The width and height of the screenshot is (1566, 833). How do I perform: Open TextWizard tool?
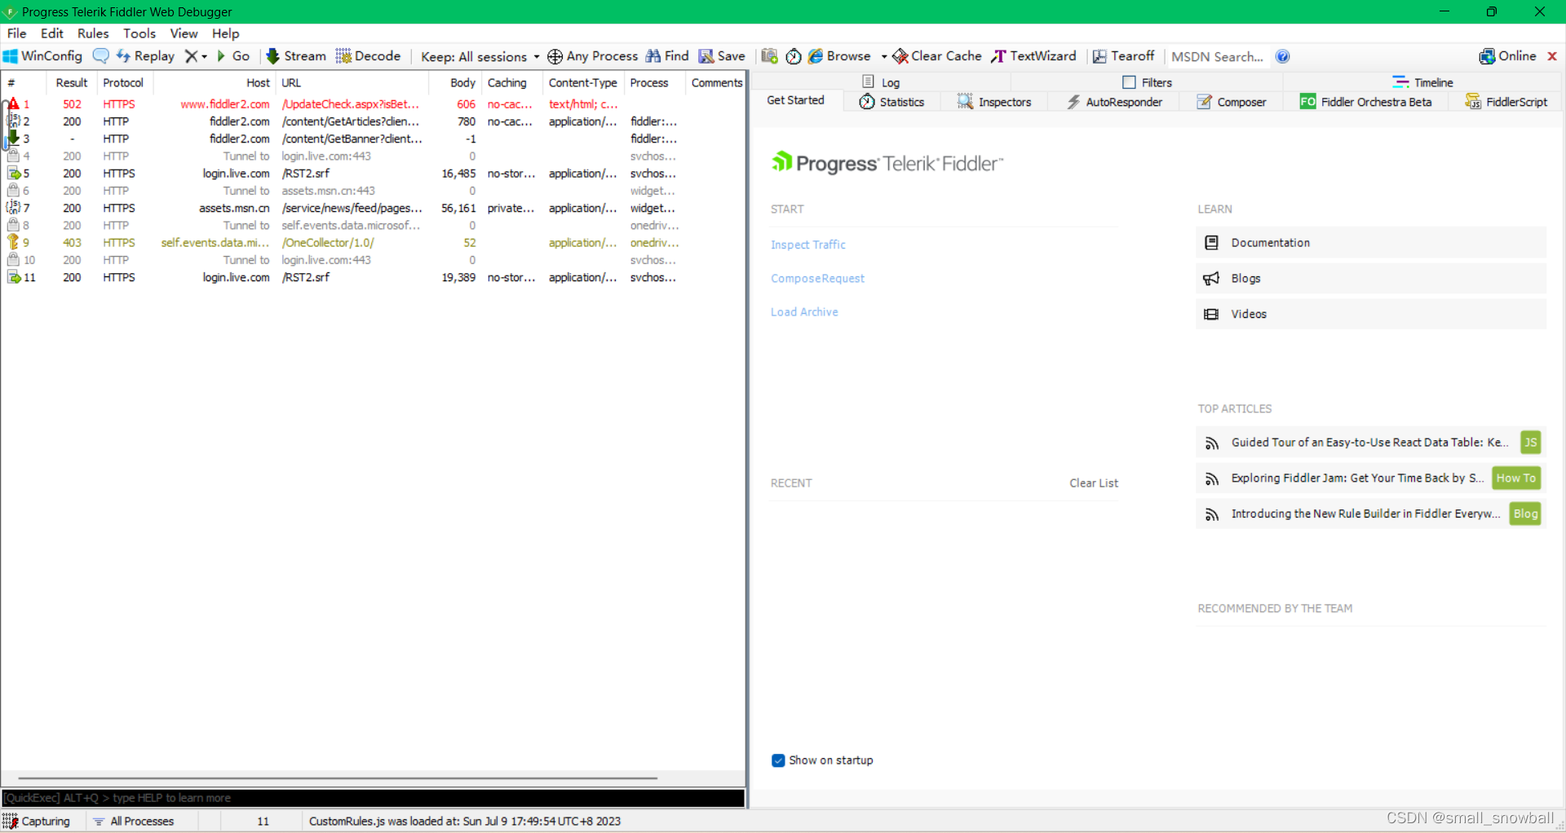point(1033,56)
